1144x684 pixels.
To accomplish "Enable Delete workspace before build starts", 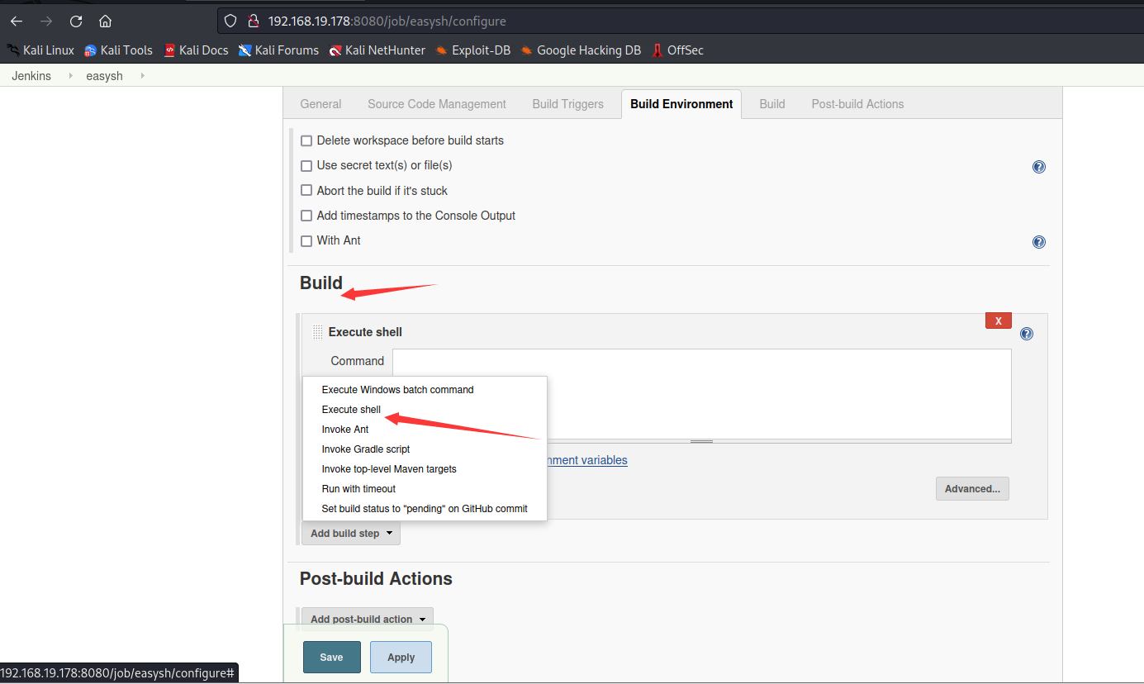I will [306, 140].
